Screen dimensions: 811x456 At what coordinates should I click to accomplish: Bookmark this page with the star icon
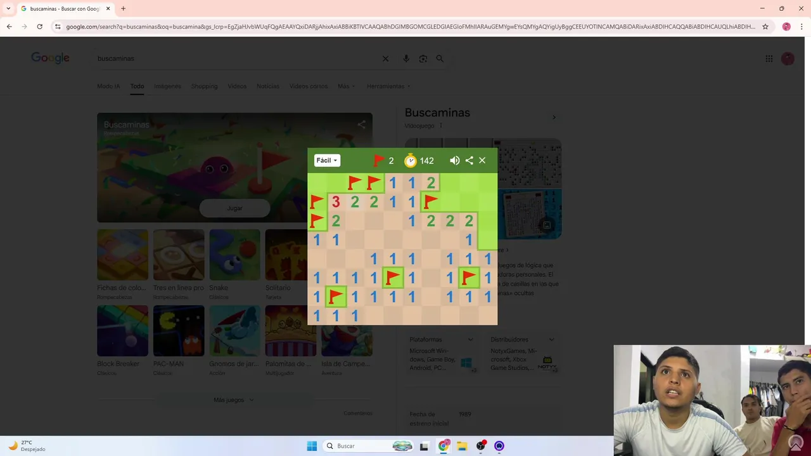[765, 27]
